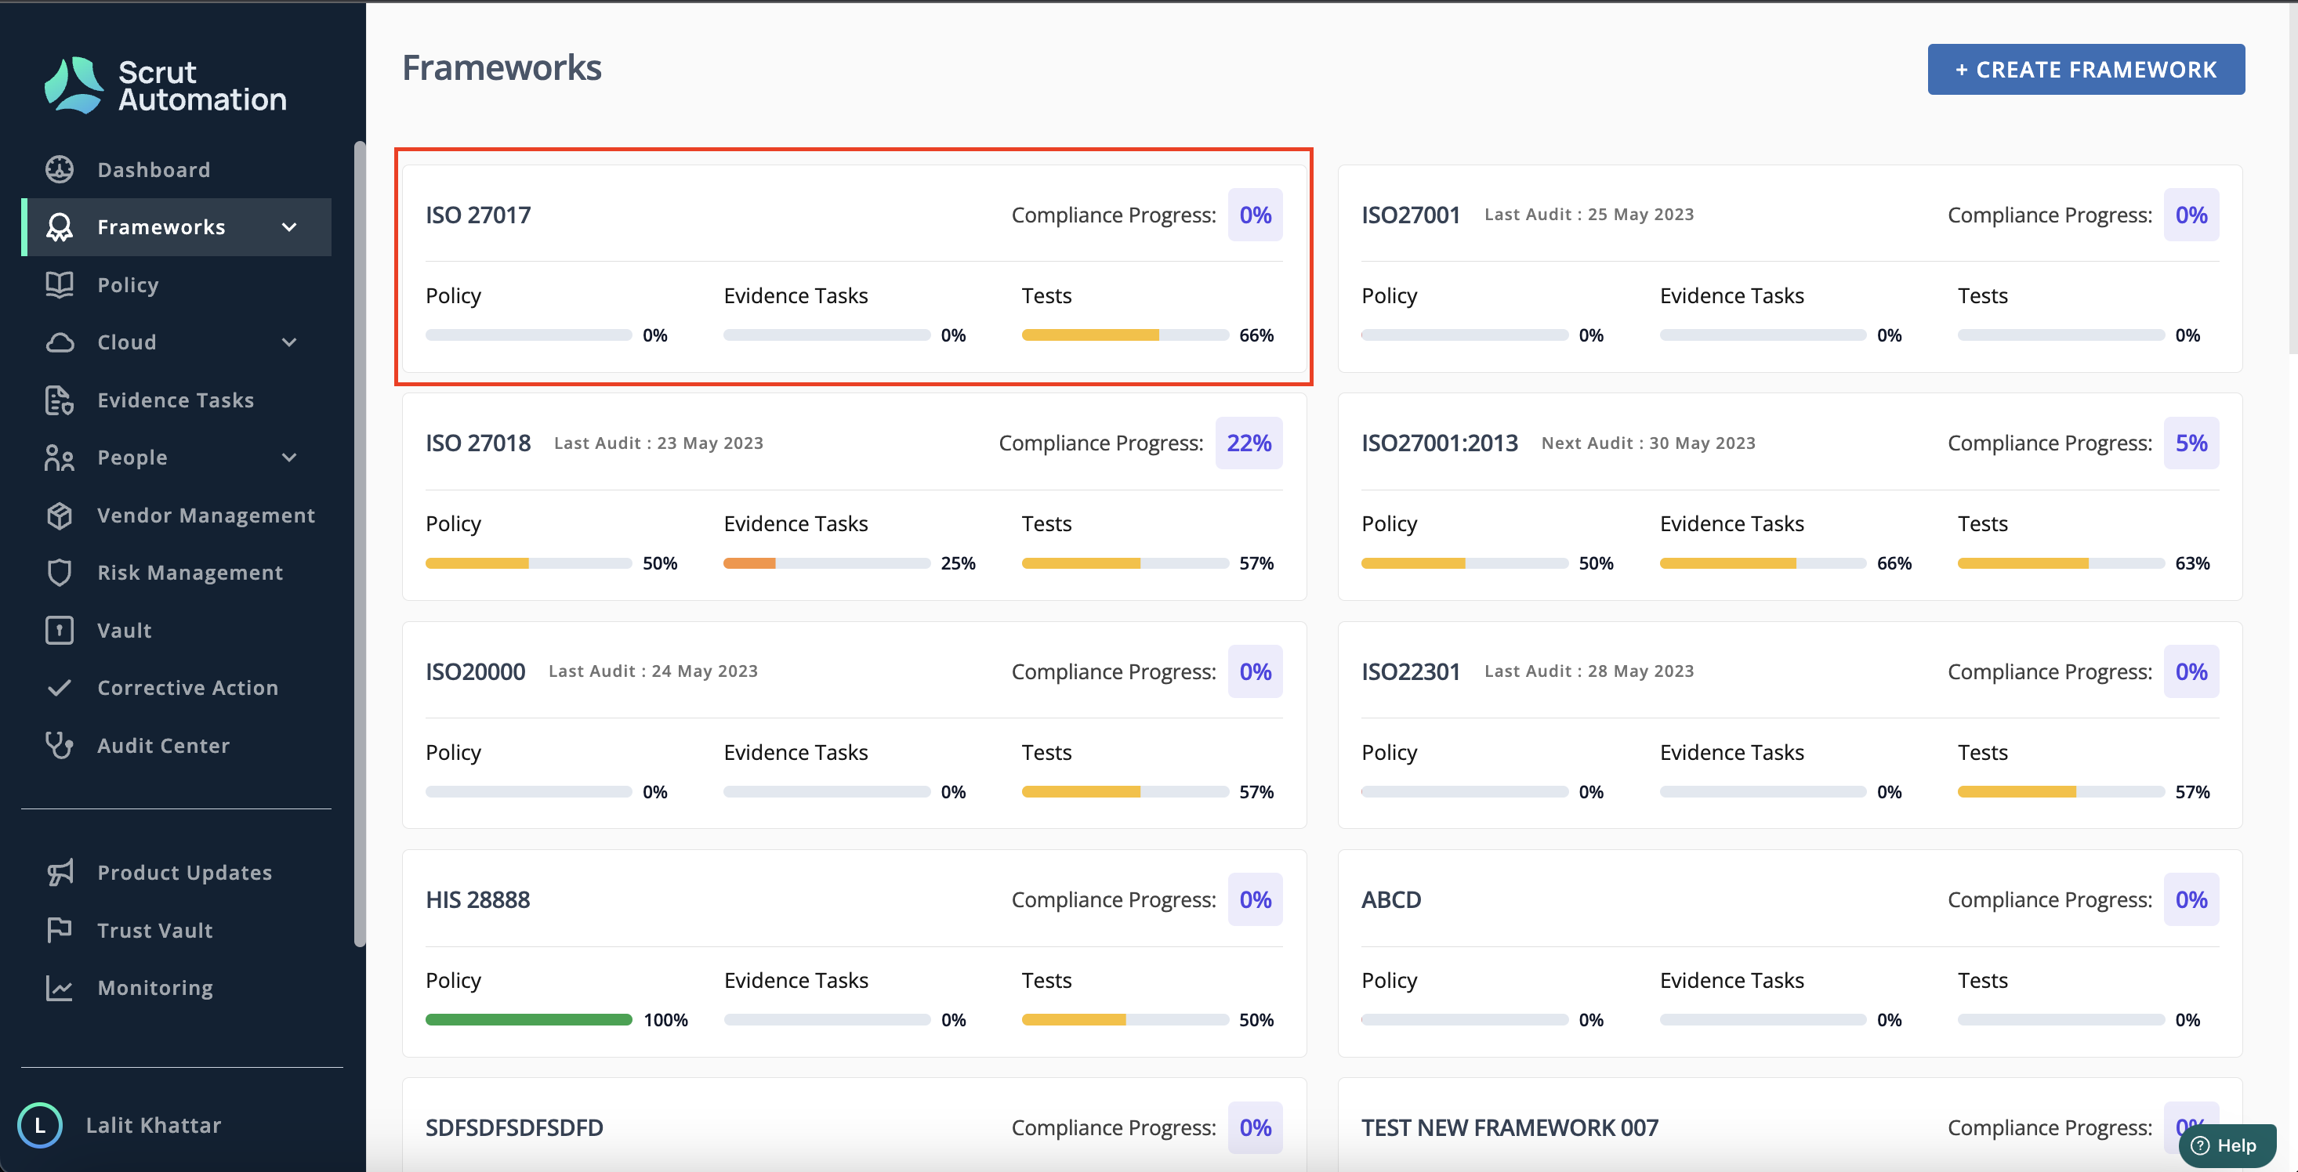The width and height of the screenshot is (2298, 1172).
Task: Click the Help button
Action: tap(2227, 1146)
